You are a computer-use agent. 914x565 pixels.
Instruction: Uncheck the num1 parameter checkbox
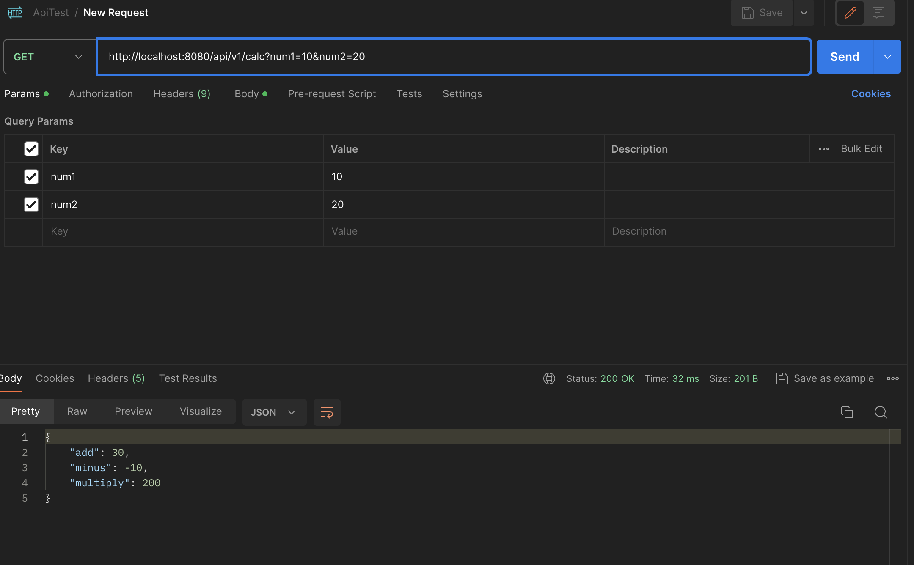(31, 177)
